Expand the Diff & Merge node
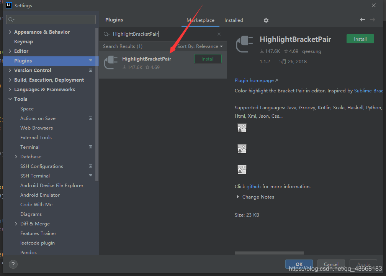The width and height of the screenshot is (386, 276). pos(16,224)
